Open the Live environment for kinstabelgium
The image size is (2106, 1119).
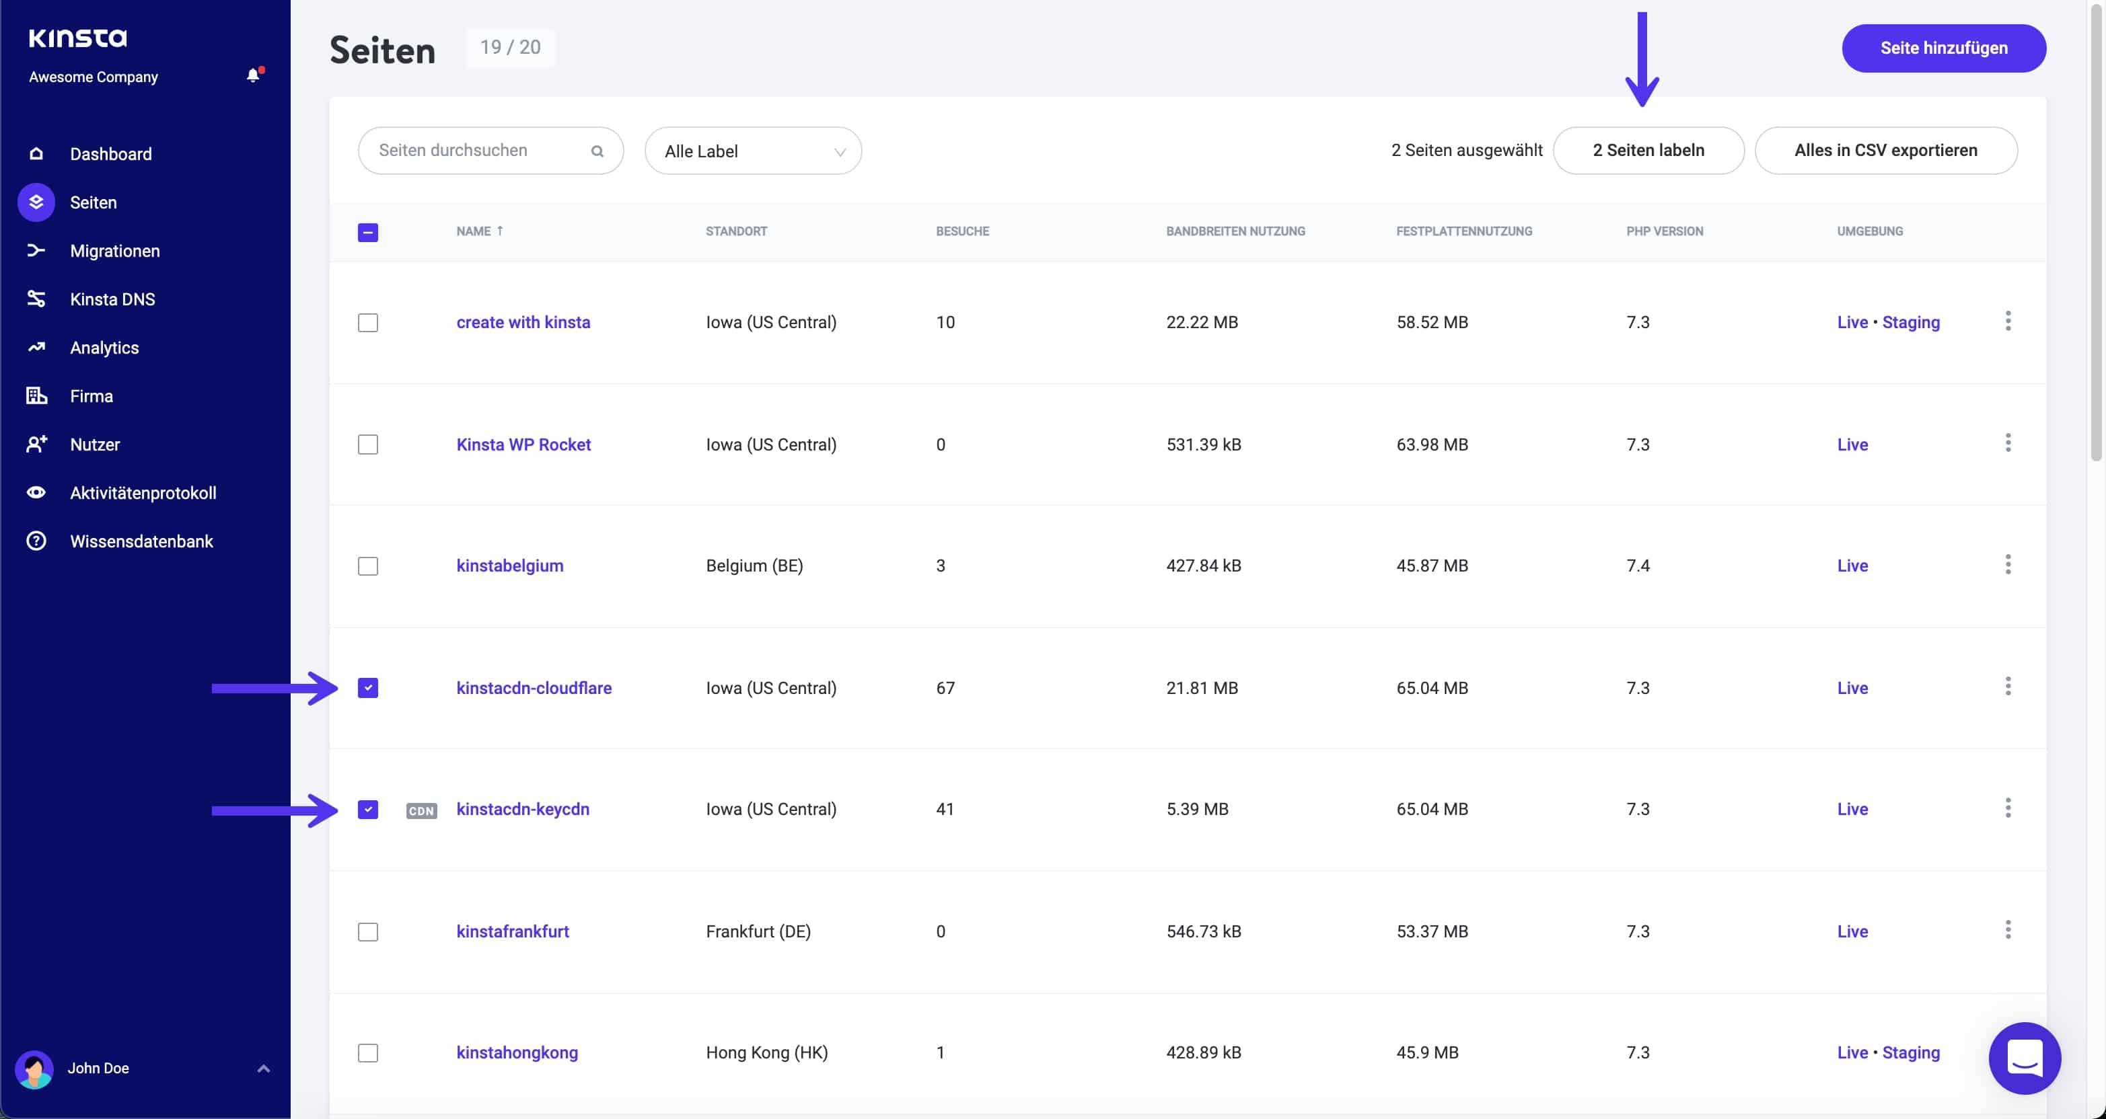pyautogui.click(x=1852, y=566)
